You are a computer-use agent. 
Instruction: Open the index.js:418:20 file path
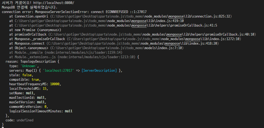click(133, 44)
